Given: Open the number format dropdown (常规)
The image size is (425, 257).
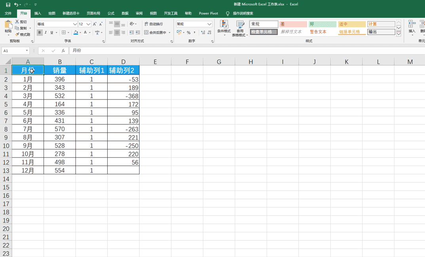Looking at the screenshot, I should tap(209, 24).
